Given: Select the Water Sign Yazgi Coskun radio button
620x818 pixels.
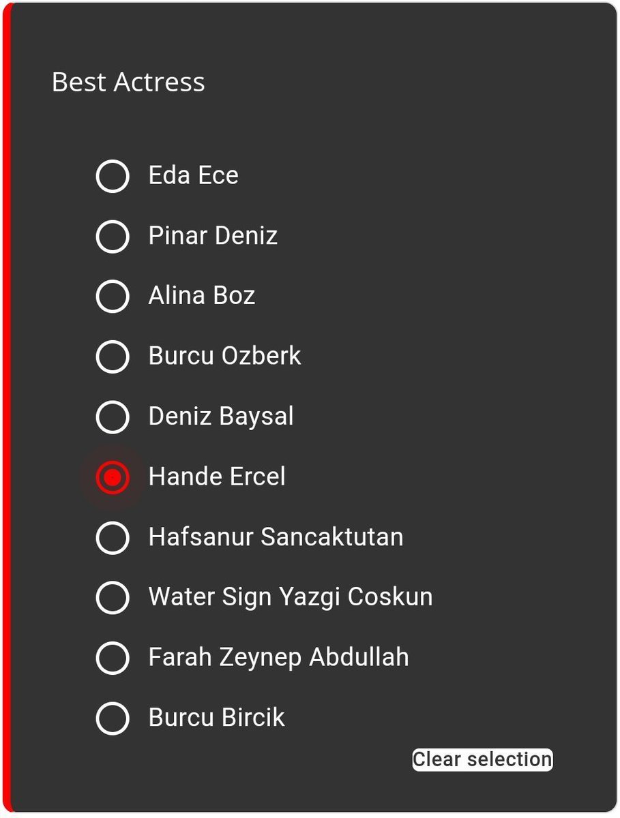Looking at the screenshot, I should coord(113,598).
